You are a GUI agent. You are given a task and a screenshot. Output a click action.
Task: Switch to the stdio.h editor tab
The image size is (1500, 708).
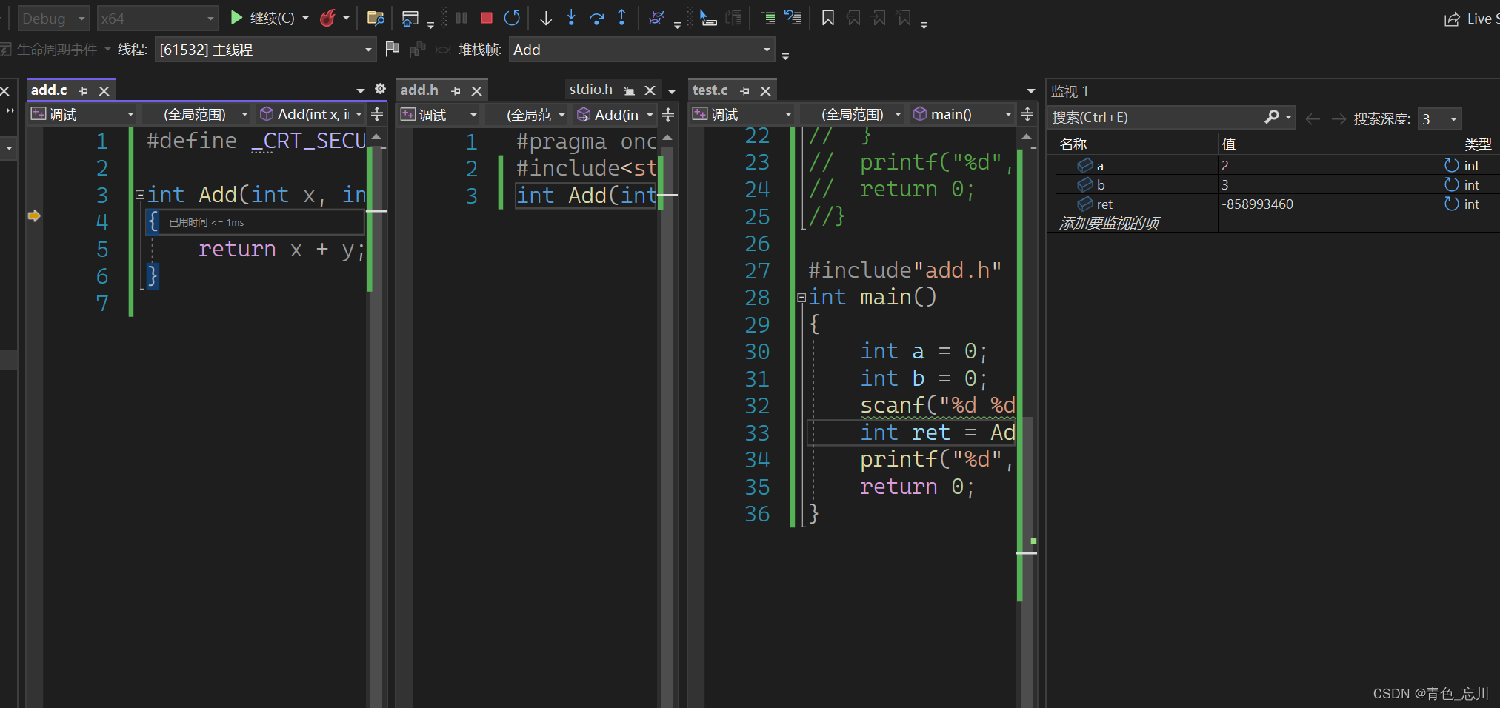tap(590, 90)
